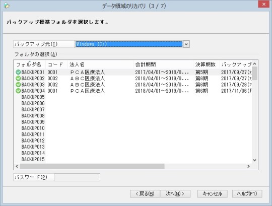Click the application icon in title bar
The width and height of the screenshot is (272, 206).
(7, 6)
